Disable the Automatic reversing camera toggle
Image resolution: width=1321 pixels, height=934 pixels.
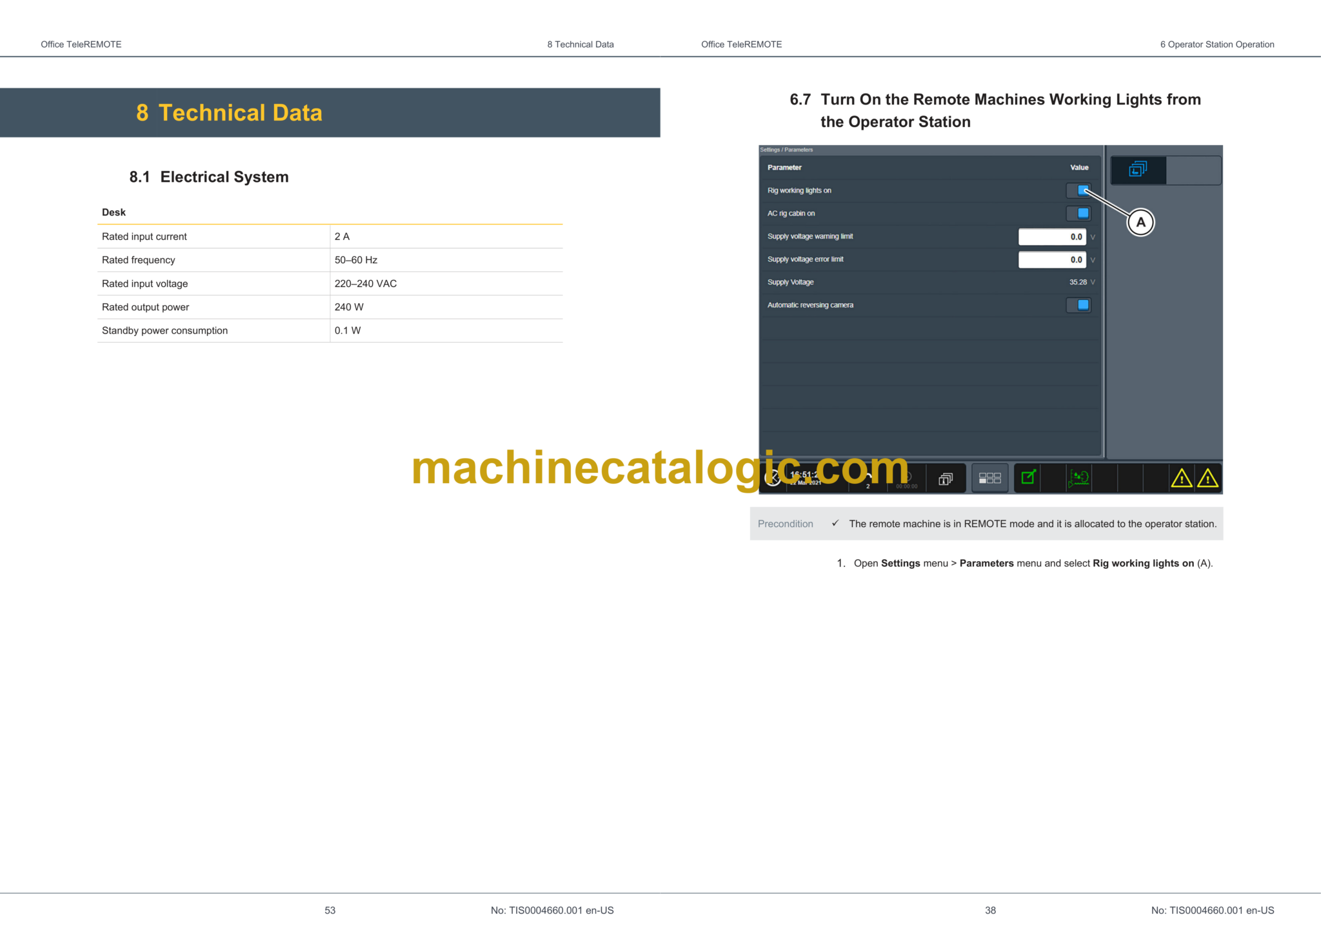tap(1079, 304)
